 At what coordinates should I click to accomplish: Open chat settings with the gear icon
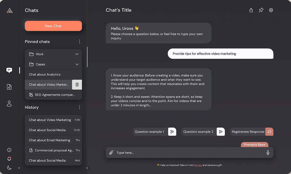click(271, 10)
